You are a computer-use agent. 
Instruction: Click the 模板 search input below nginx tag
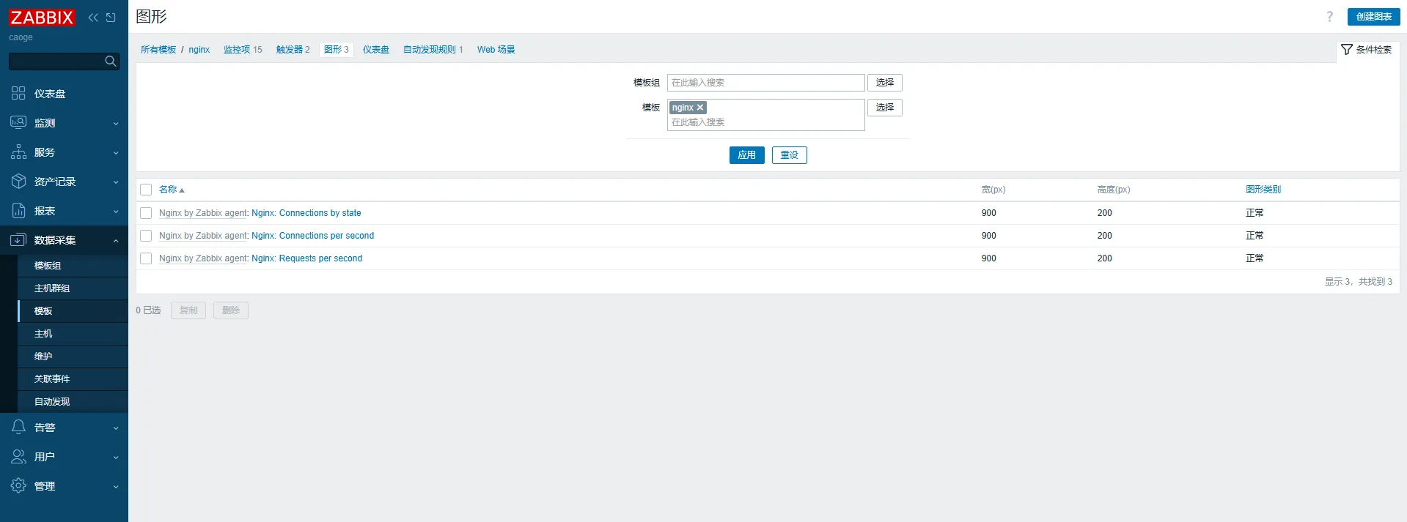click(766, 122)
